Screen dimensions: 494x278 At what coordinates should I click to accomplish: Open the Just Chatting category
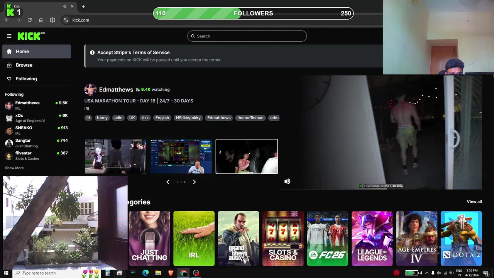coord(149,239)
